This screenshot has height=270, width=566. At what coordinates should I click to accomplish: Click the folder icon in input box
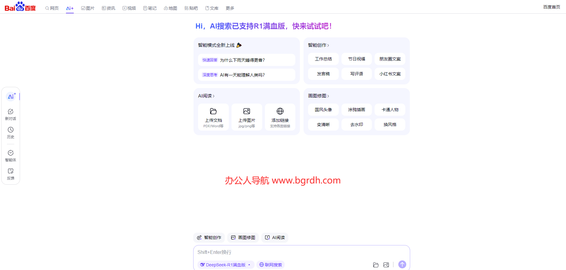click(376, 265)
